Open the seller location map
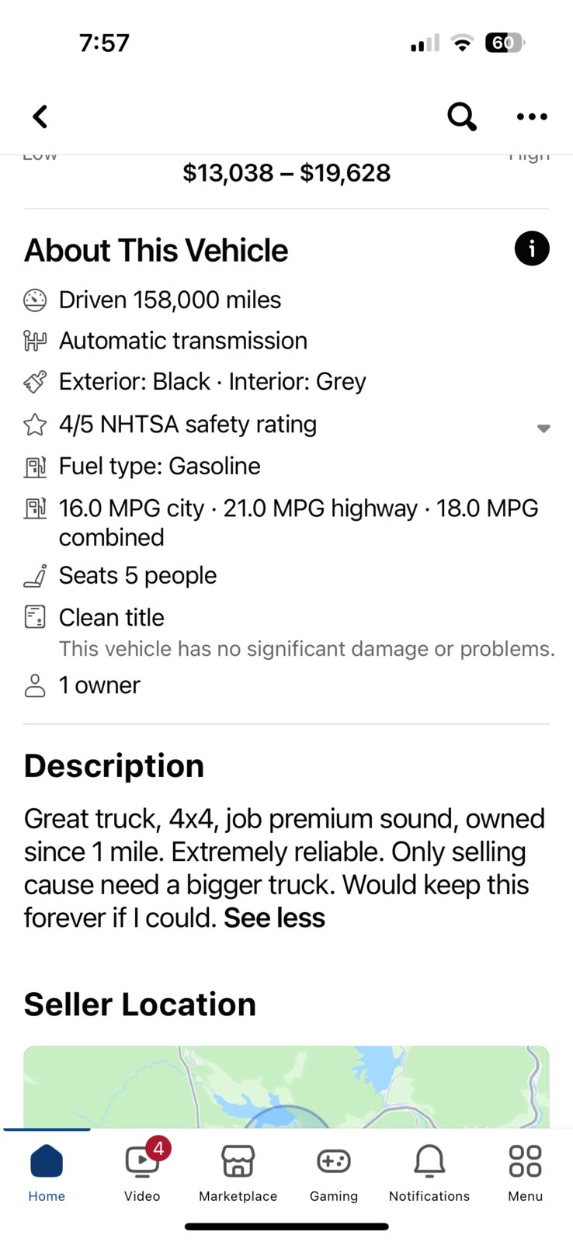Image resolution: width=573 pixels, height=1242 pixels. coord(286,1087)
